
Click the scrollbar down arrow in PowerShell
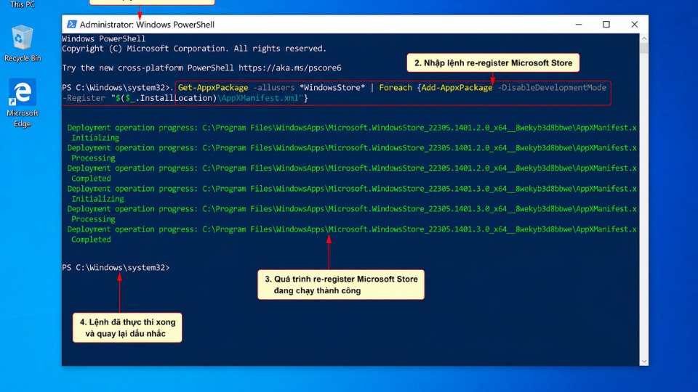[x=643, y=362]
